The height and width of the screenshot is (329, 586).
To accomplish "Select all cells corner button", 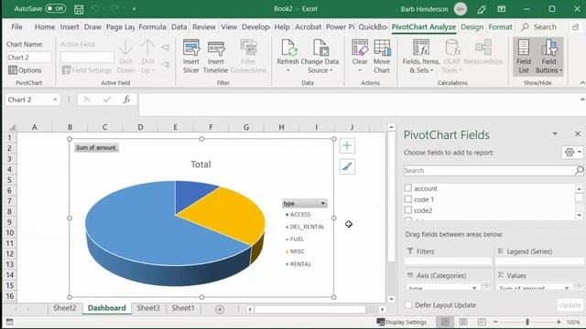I will [x=11, y=127].
